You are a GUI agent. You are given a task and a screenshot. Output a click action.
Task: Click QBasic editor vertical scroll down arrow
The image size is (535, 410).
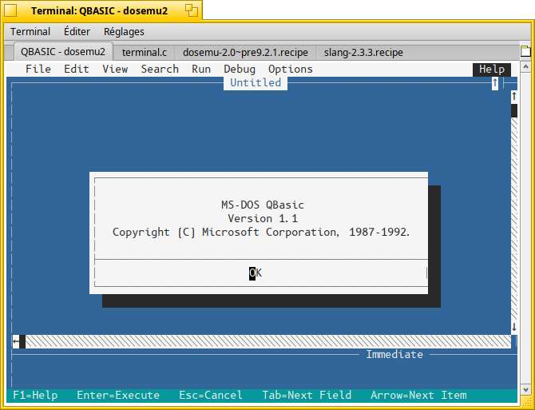tap(514, 328)
